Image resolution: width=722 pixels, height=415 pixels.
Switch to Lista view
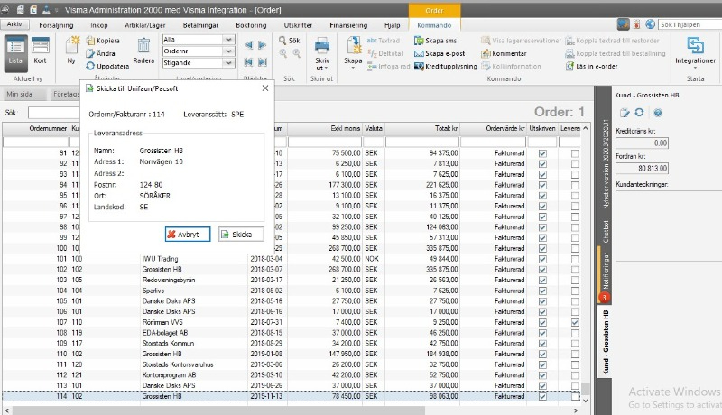click(x=15, y=53)
